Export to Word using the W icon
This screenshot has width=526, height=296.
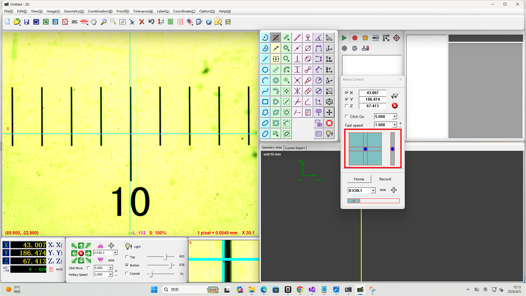36,22
